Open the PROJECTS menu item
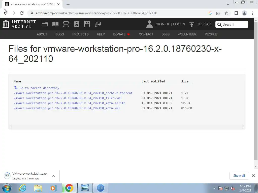Viewport: 258px width, 193px height. [80, 34]
